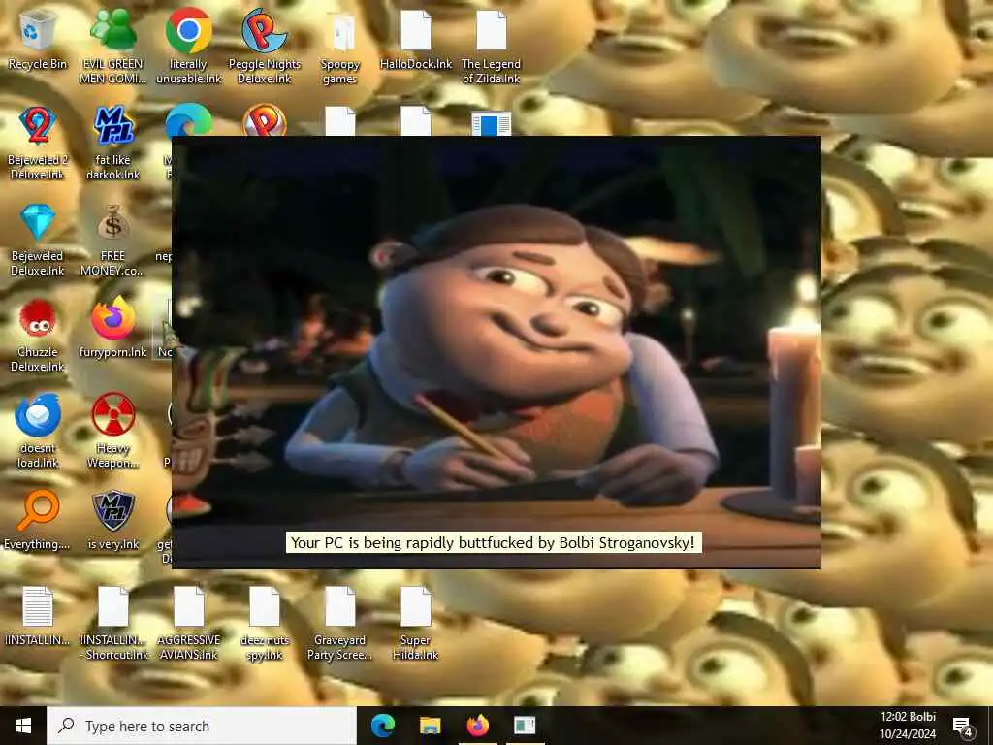Select the blue document icon behind popup

tap(492, 123)
